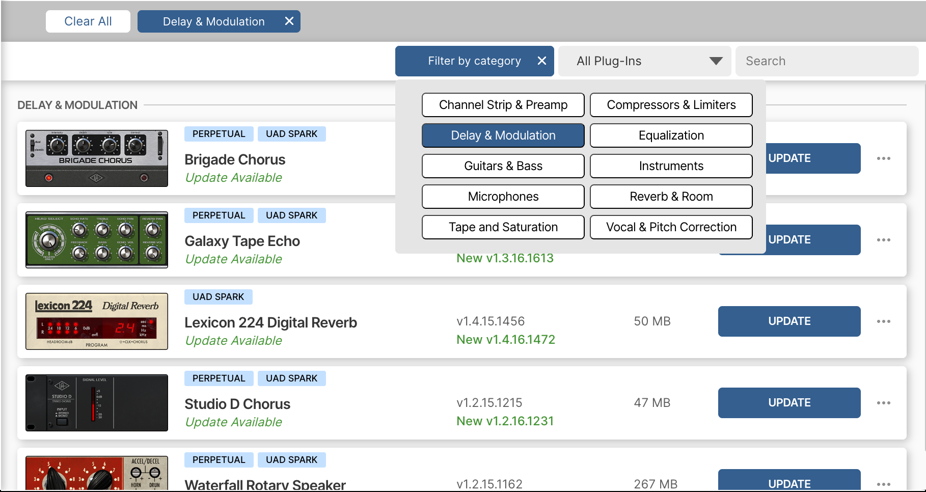The image size is (926, 492).
Task: Remove the Delay & Modulation filter chip
Action: pos(289,21)
